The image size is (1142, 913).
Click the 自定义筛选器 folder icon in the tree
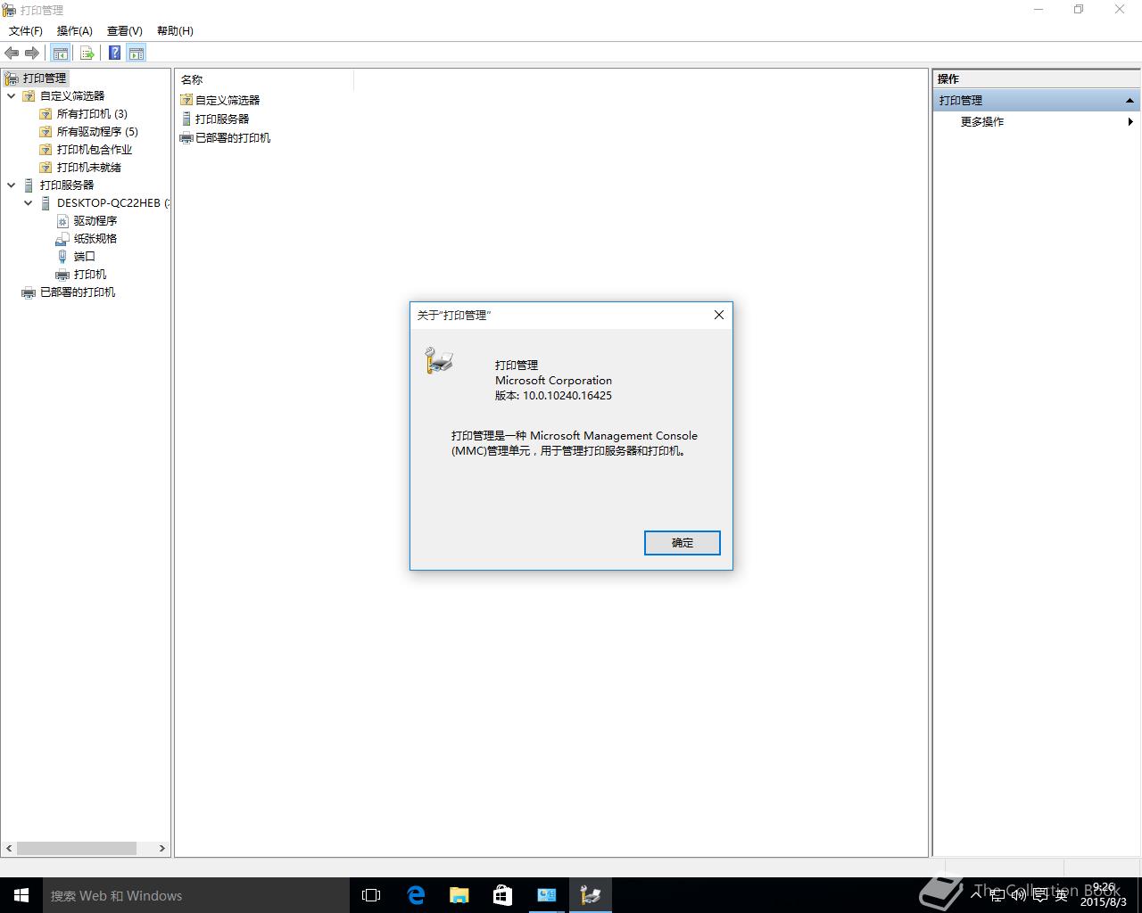(29, 95)
